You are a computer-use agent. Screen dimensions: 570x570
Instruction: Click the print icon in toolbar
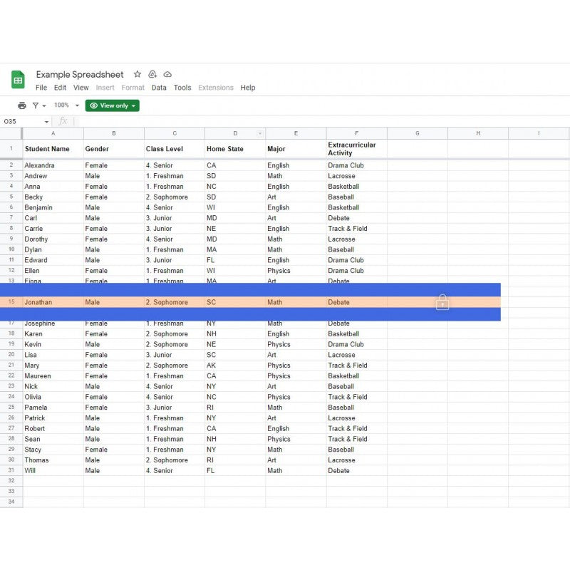[x=21, y=105]
